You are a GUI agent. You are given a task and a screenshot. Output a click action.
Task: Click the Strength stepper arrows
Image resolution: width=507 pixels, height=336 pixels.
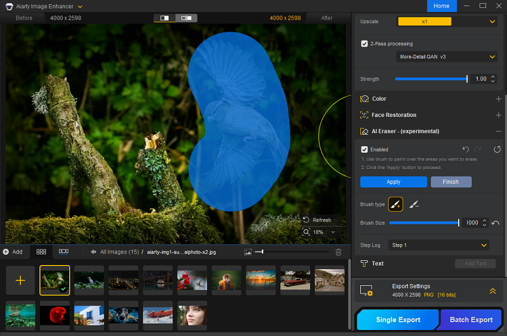point(493,79)
